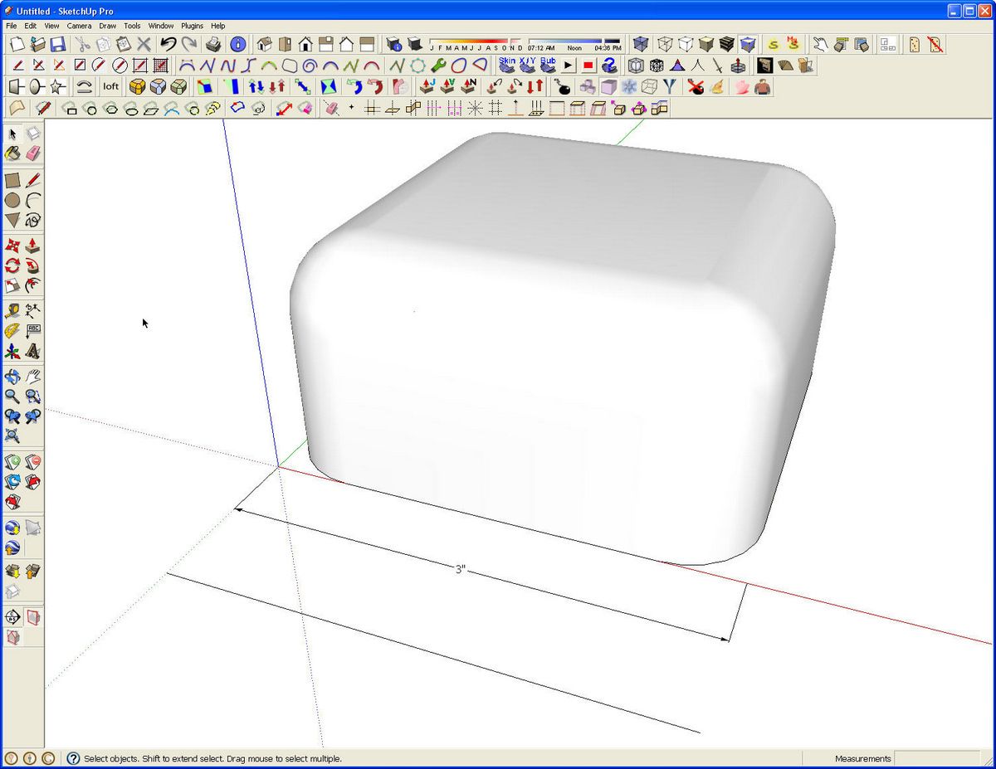Select the Circle drawing tool
The height and width of the screenshot is (769, 996).
(12, 200)
